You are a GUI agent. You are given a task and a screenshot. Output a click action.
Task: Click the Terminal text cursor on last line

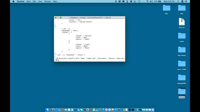pyautogui.click(x=57, y=60)
